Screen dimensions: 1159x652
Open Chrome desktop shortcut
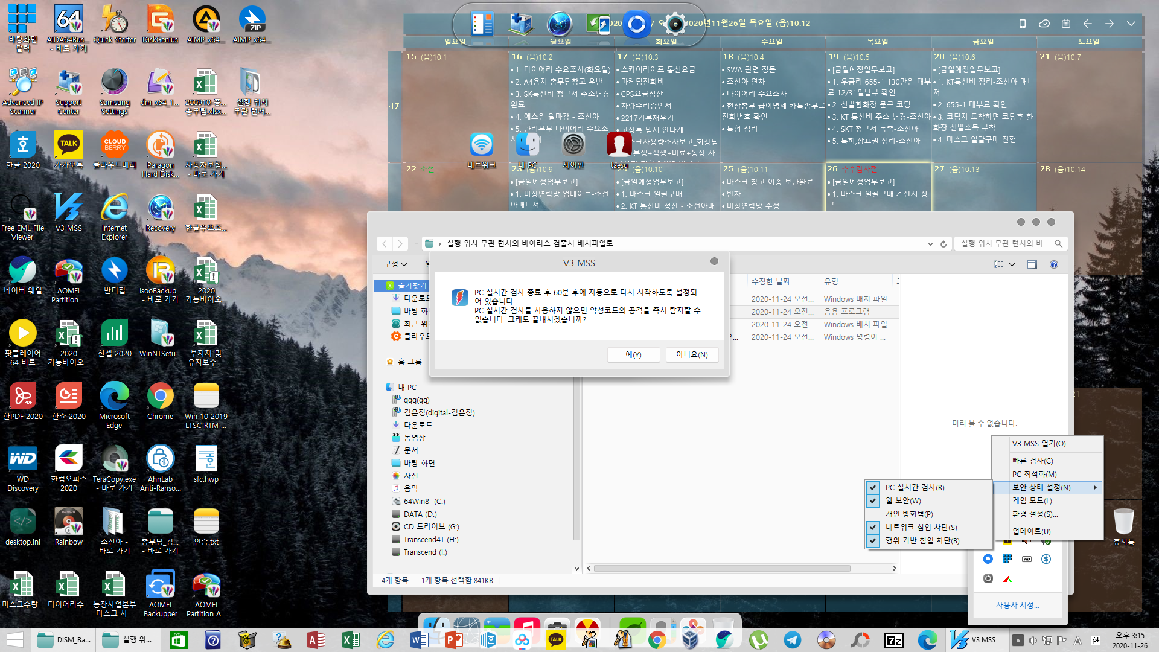pyautogui.click(x=160, y=401)
